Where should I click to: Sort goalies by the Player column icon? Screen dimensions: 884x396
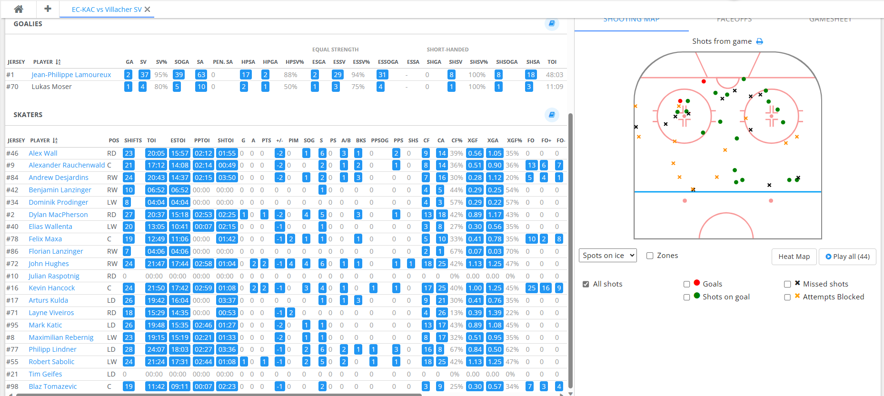(58, 62)
